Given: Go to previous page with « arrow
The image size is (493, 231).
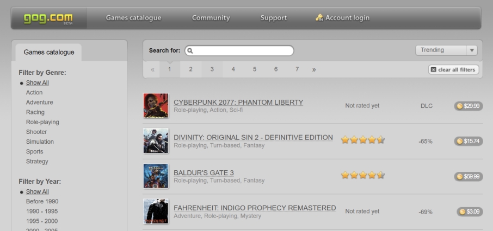Looking at the screenshot, I should (x=152, y=69).
